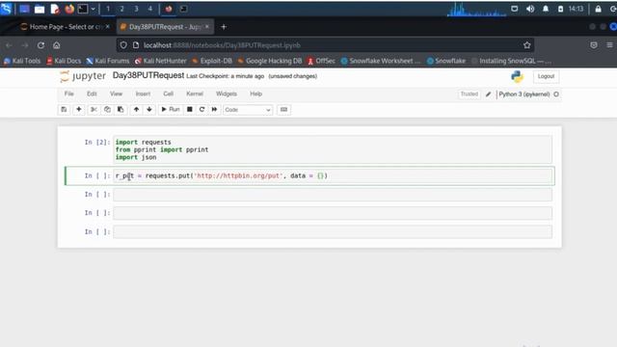Open the Cell menu
The image size is (617, 347).
[169, 93]
